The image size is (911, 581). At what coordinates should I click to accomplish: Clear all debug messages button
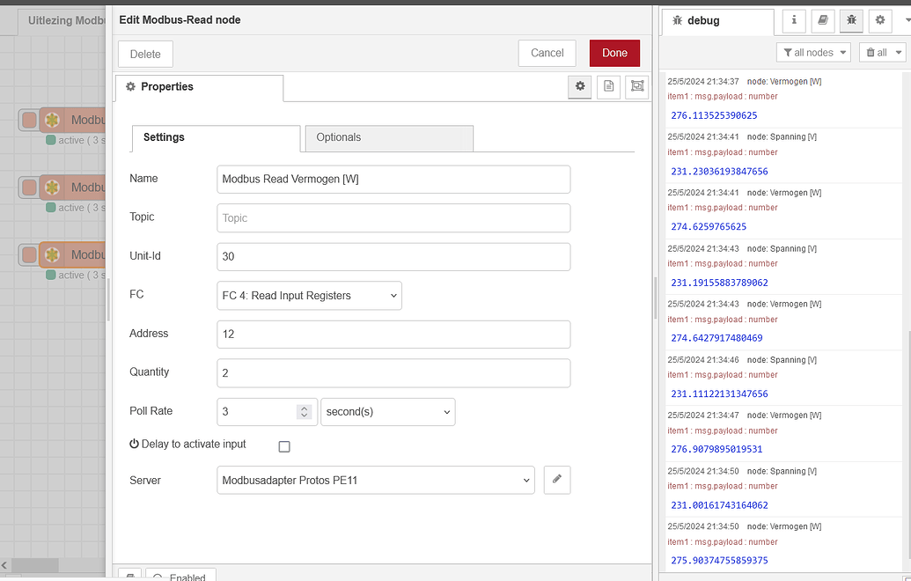tap(876, 52)
